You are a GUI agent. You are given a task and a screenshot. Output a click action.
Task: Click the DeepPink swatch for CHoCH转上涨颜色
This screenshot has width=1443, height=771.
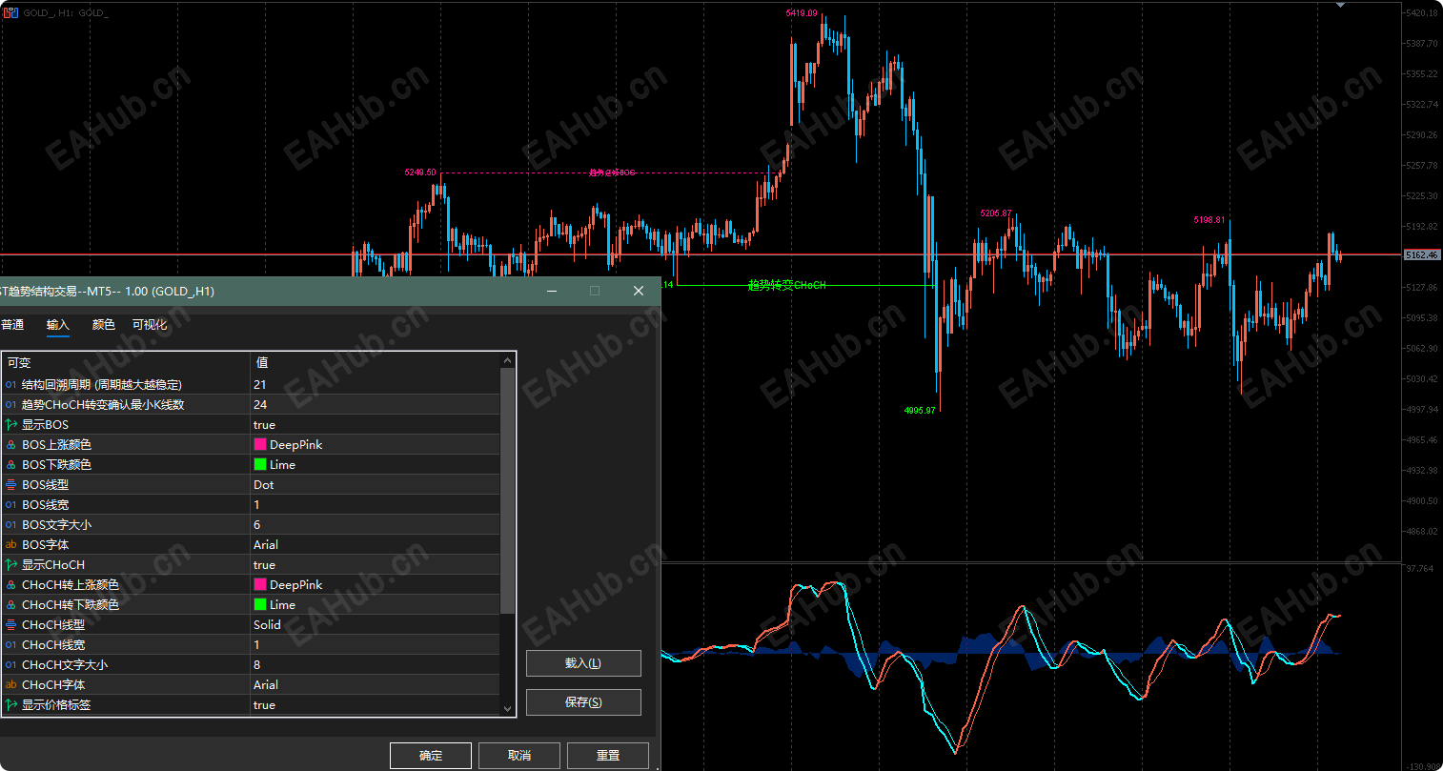[260, 585]
